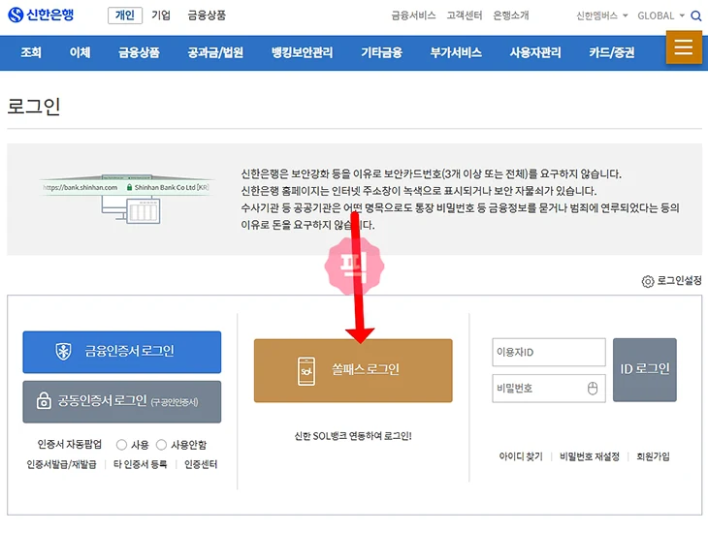
Task: Expand the GLOBAL dropdown
Action: 660,16
